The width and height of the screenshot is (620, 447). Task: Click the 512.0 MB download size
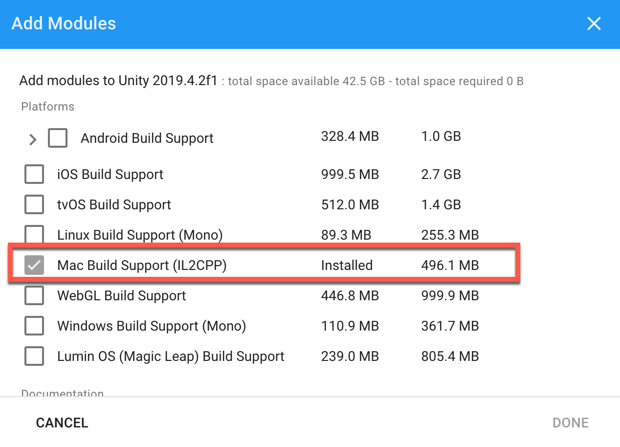[350, 205]
